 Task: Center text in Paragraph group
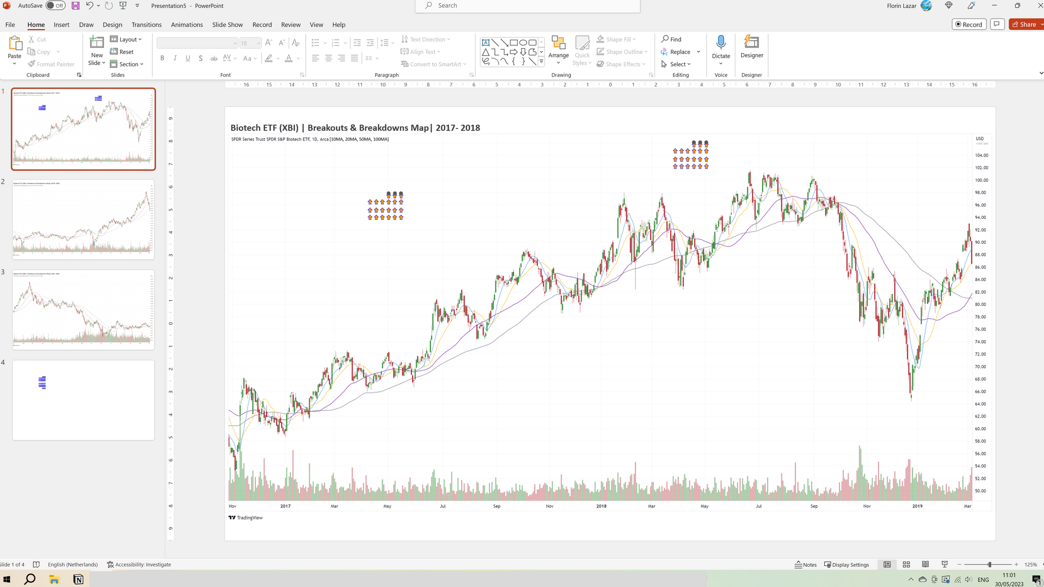328,58
